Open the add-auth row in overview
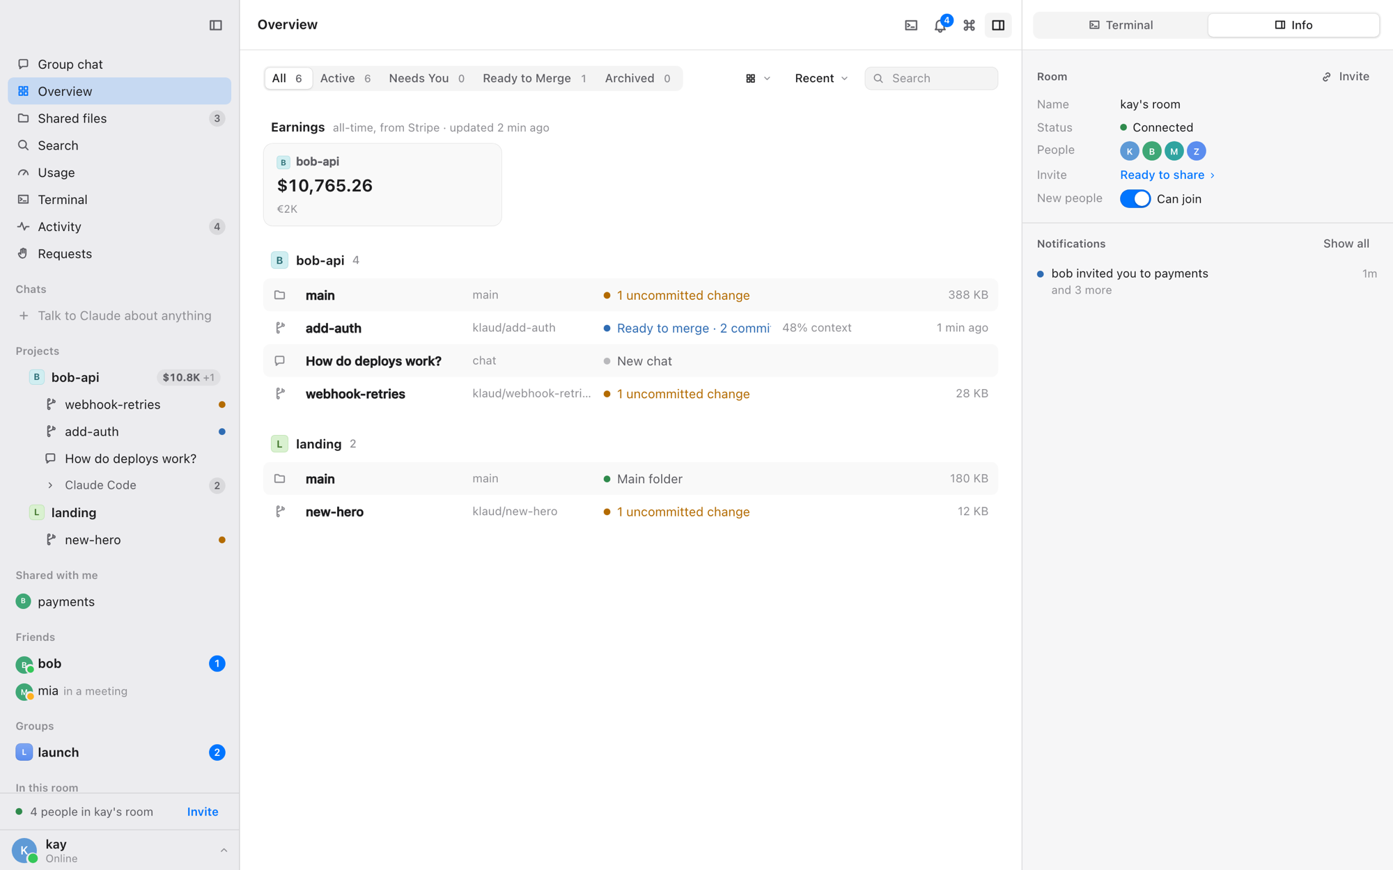This screenshot has width=1393, height=870. (630, 328)
